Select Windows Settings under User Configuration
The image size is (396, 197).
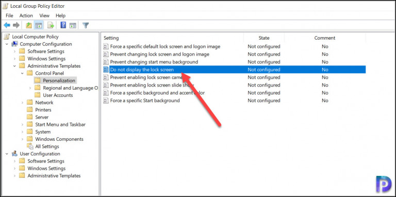click(x=46, y=169)
